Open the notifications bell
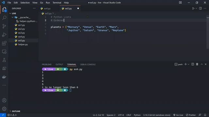This screenshot has width=209, height=117. 205,115
